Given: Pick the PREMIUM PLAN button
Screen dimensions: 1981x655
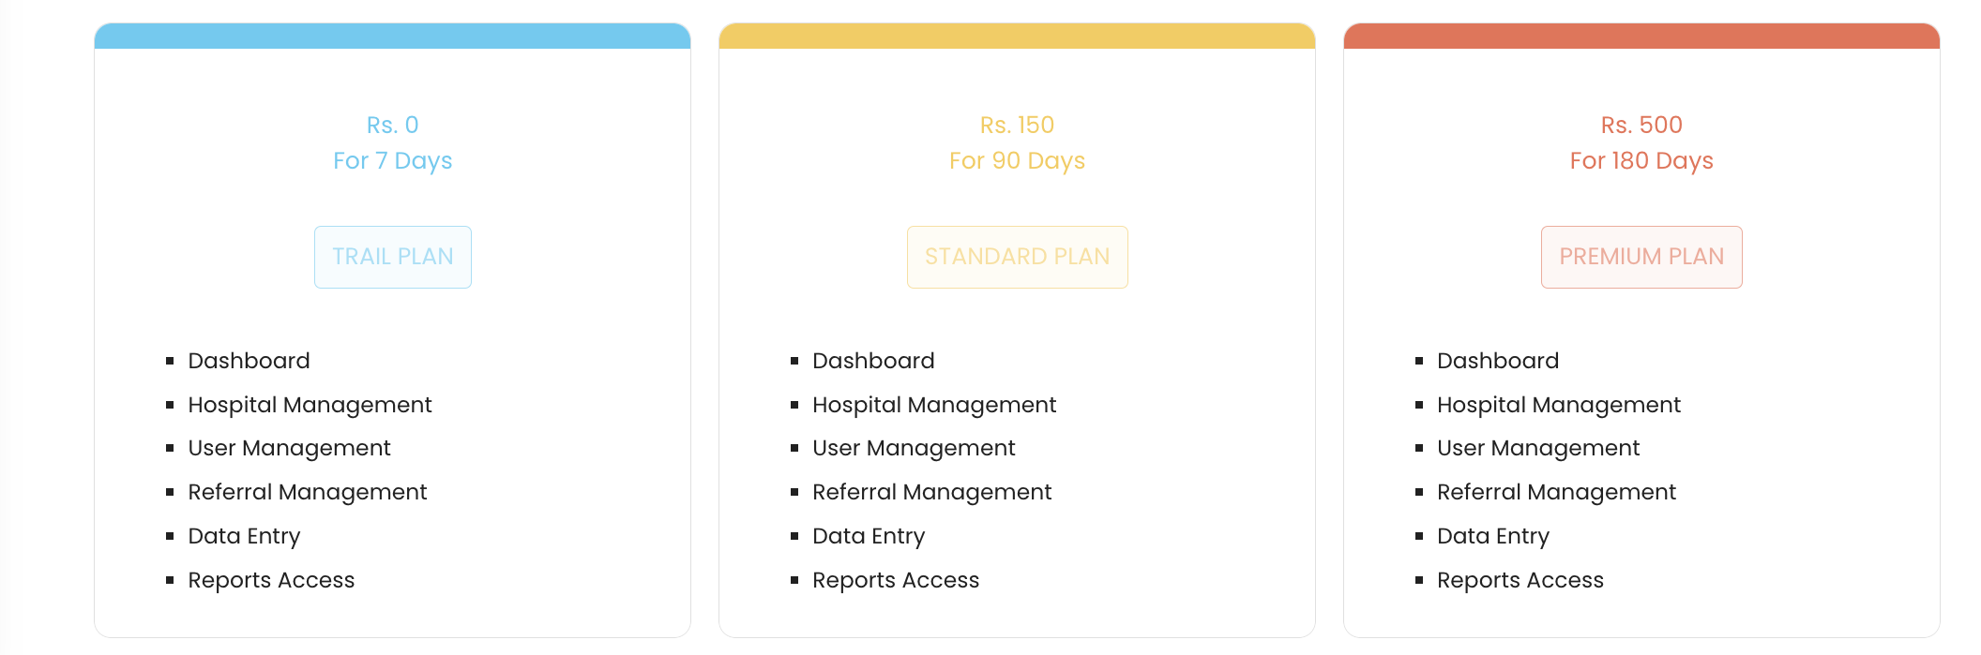Looking at the screenshot, I should (x=1641, y=257).
